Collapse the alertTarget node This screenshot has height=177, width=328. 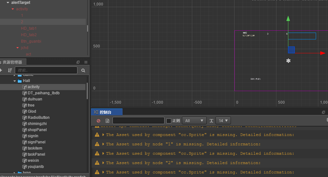tap(8, 3)
